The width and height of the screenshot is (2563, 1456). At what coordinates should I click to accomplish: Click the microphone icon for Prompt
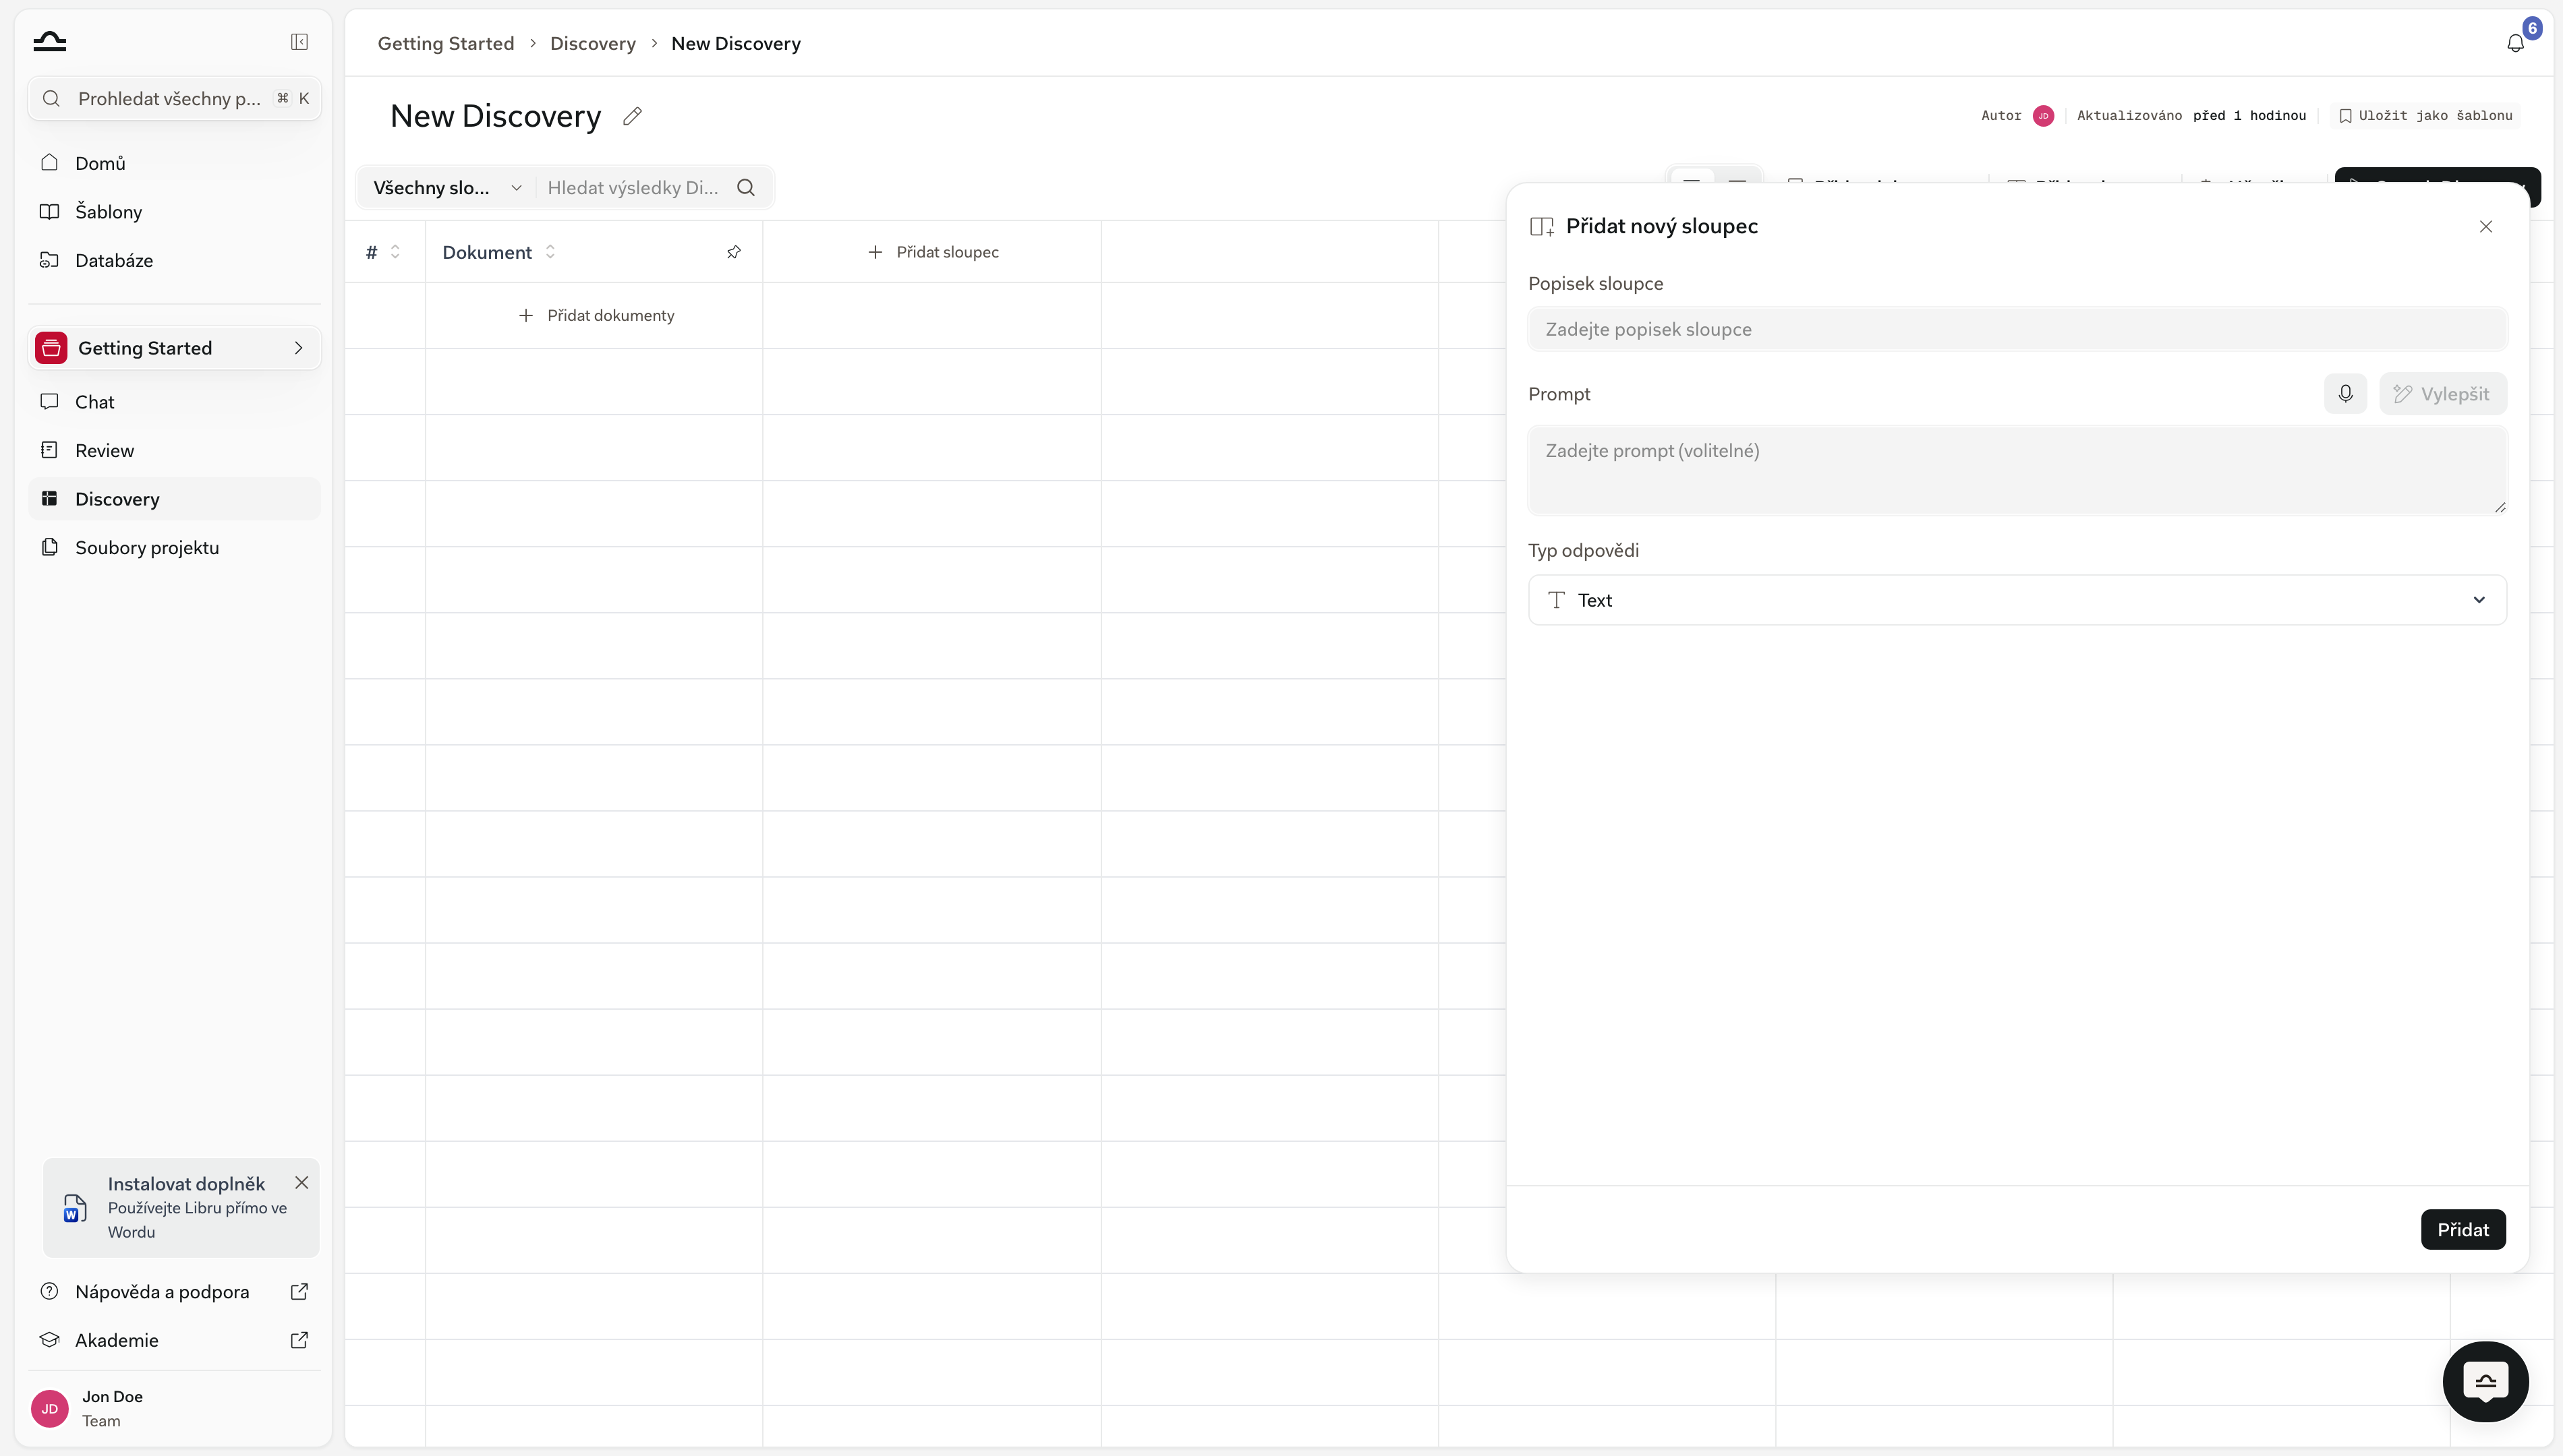2345,394
